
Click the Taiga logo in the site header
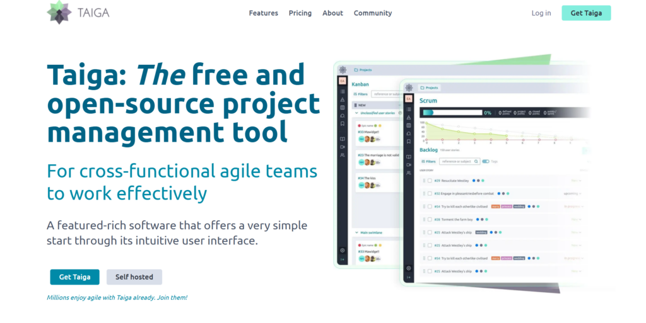pos(78,13)
